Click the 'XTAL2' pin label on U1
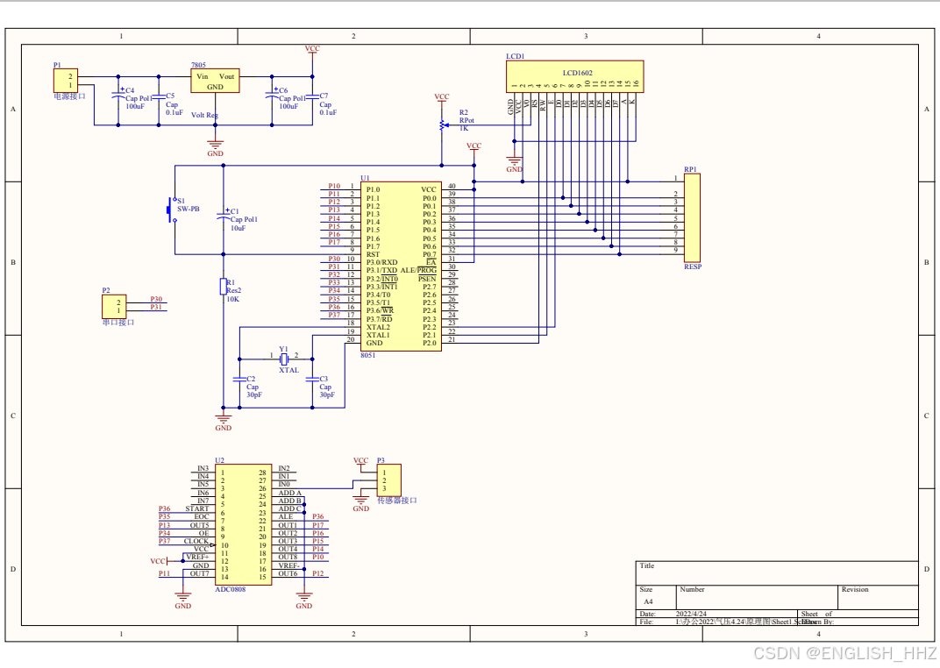The width and height of the screenshot is (940, 668). (x=378, y=327)
